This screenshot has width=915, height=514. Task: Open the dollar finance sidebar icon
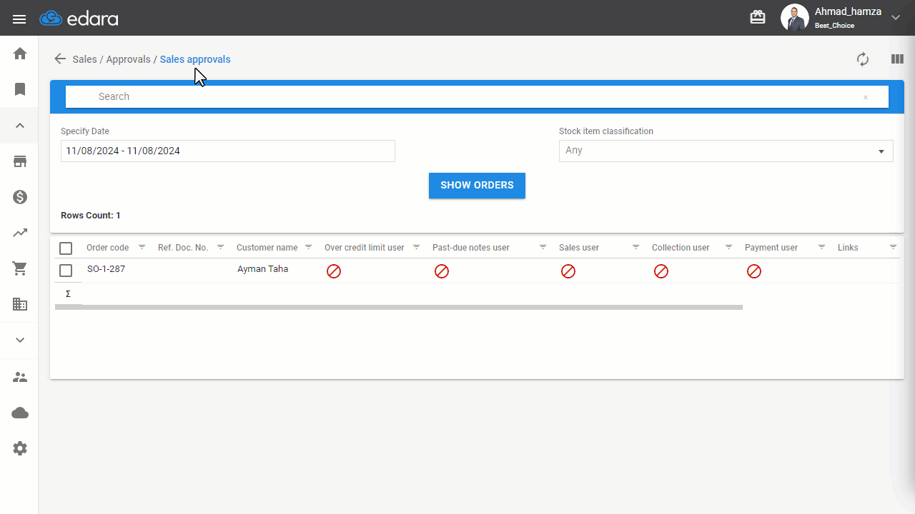point(20,197)
